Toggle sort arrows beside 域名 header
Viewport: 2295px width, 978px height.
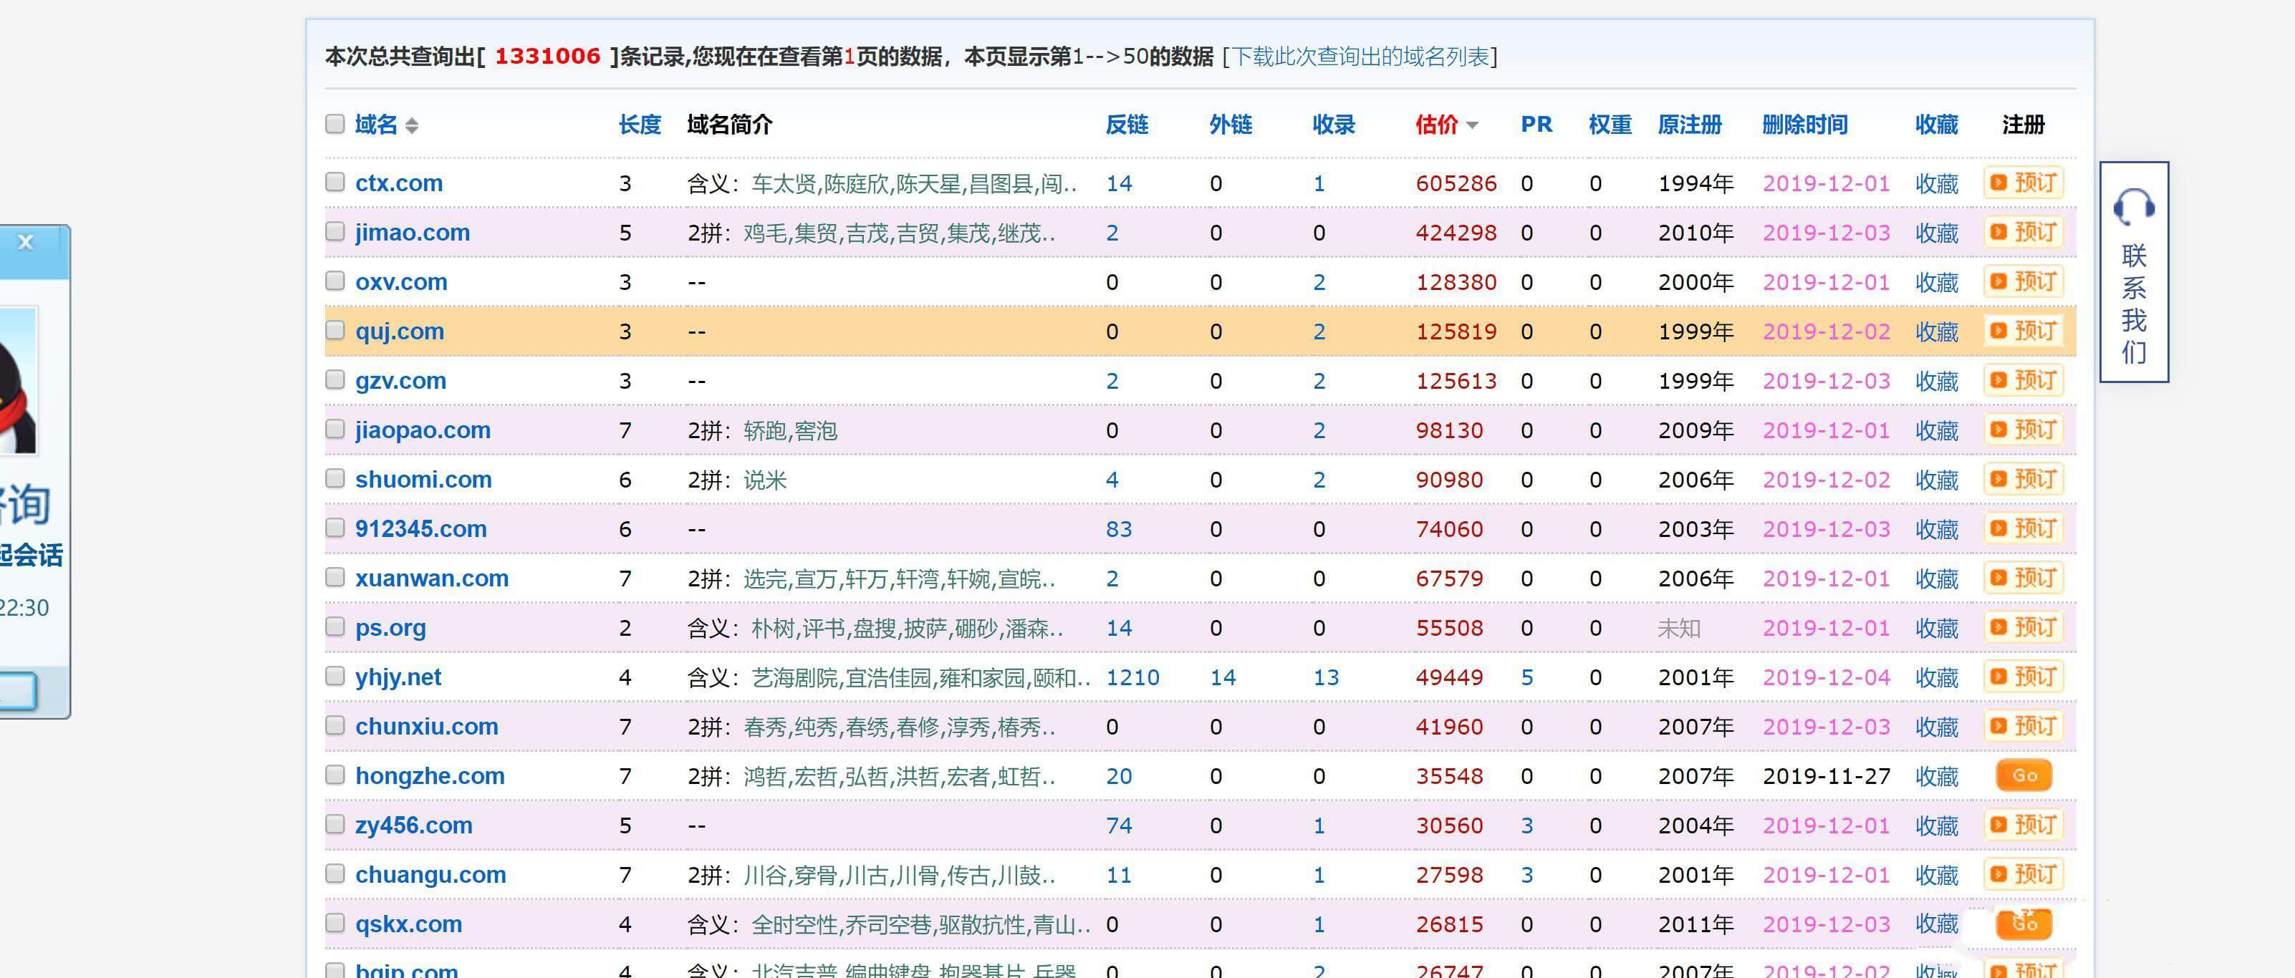[x=412, y=125]
